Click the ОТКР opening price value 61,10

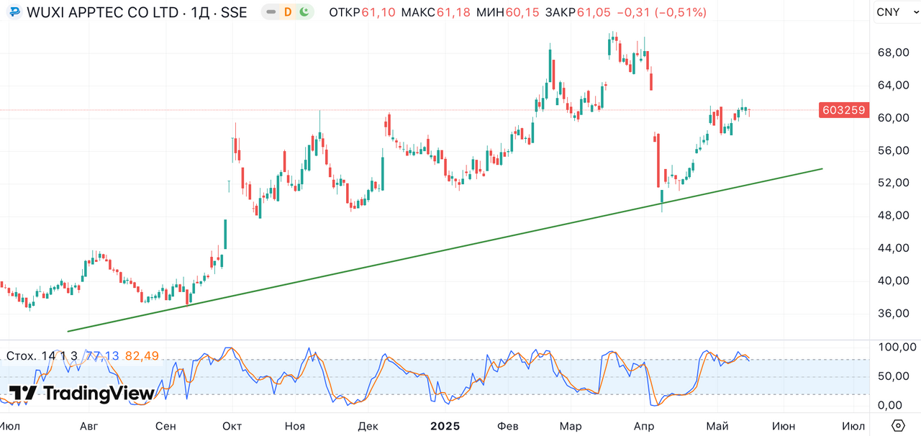(x=378, y=12)
